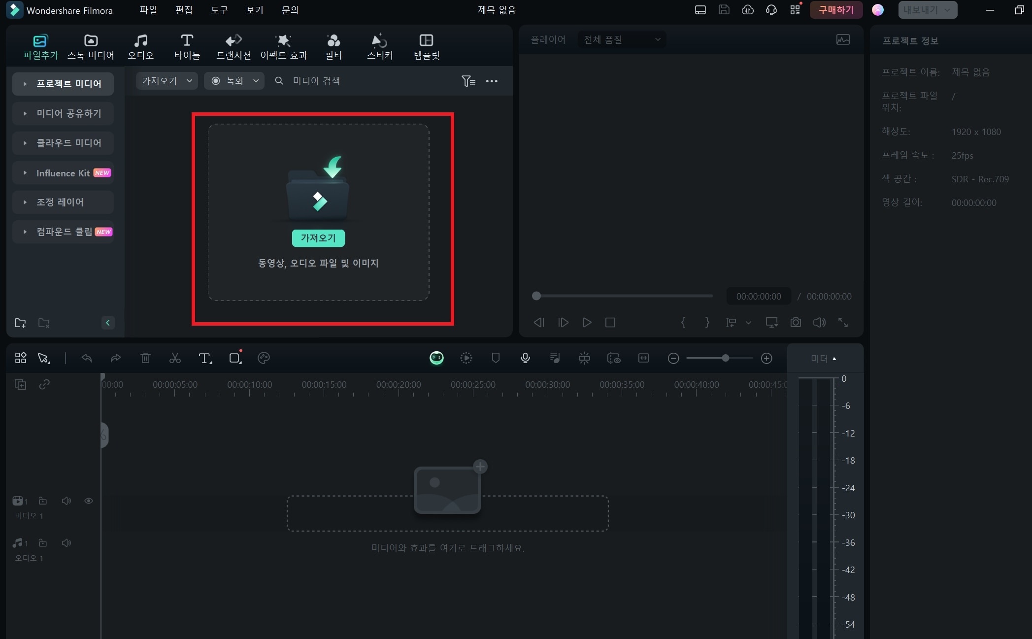This screenshot has height=639, width=1032.
Task: Click the scissors/split clip icon
Action: pos(175,358)
